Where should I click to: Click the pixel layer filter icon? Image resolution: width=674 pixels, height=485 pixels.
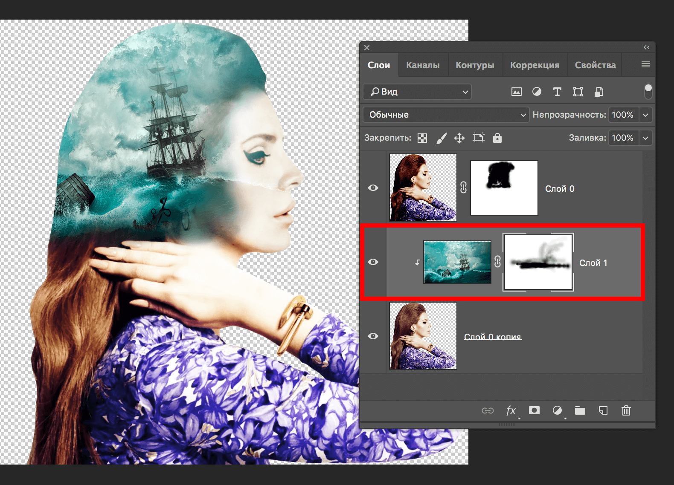coord(516,92)
